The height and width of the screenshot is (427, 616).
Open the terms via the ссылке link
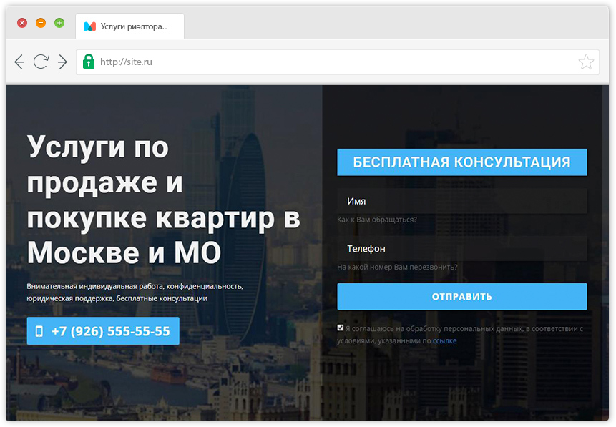pos(444,340)
